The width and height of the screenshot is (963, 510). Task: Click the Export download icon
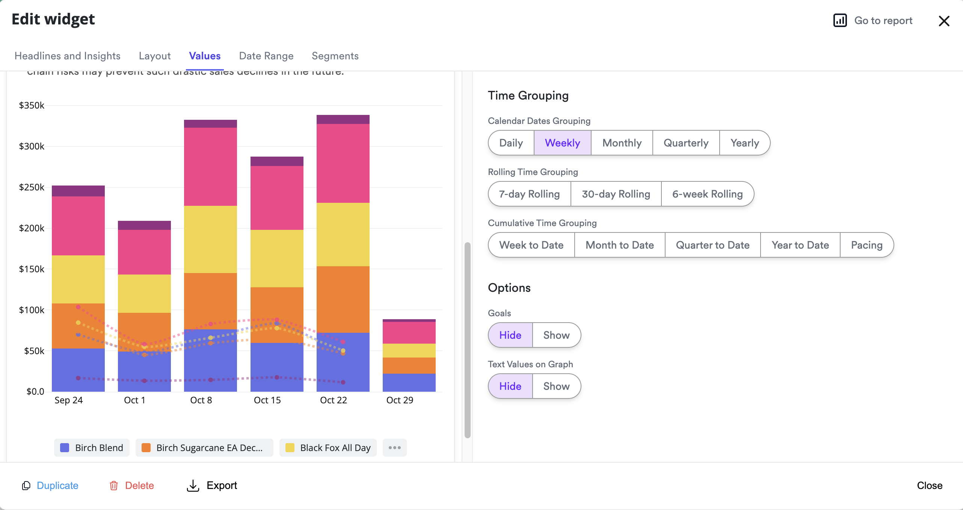(193, 486)
